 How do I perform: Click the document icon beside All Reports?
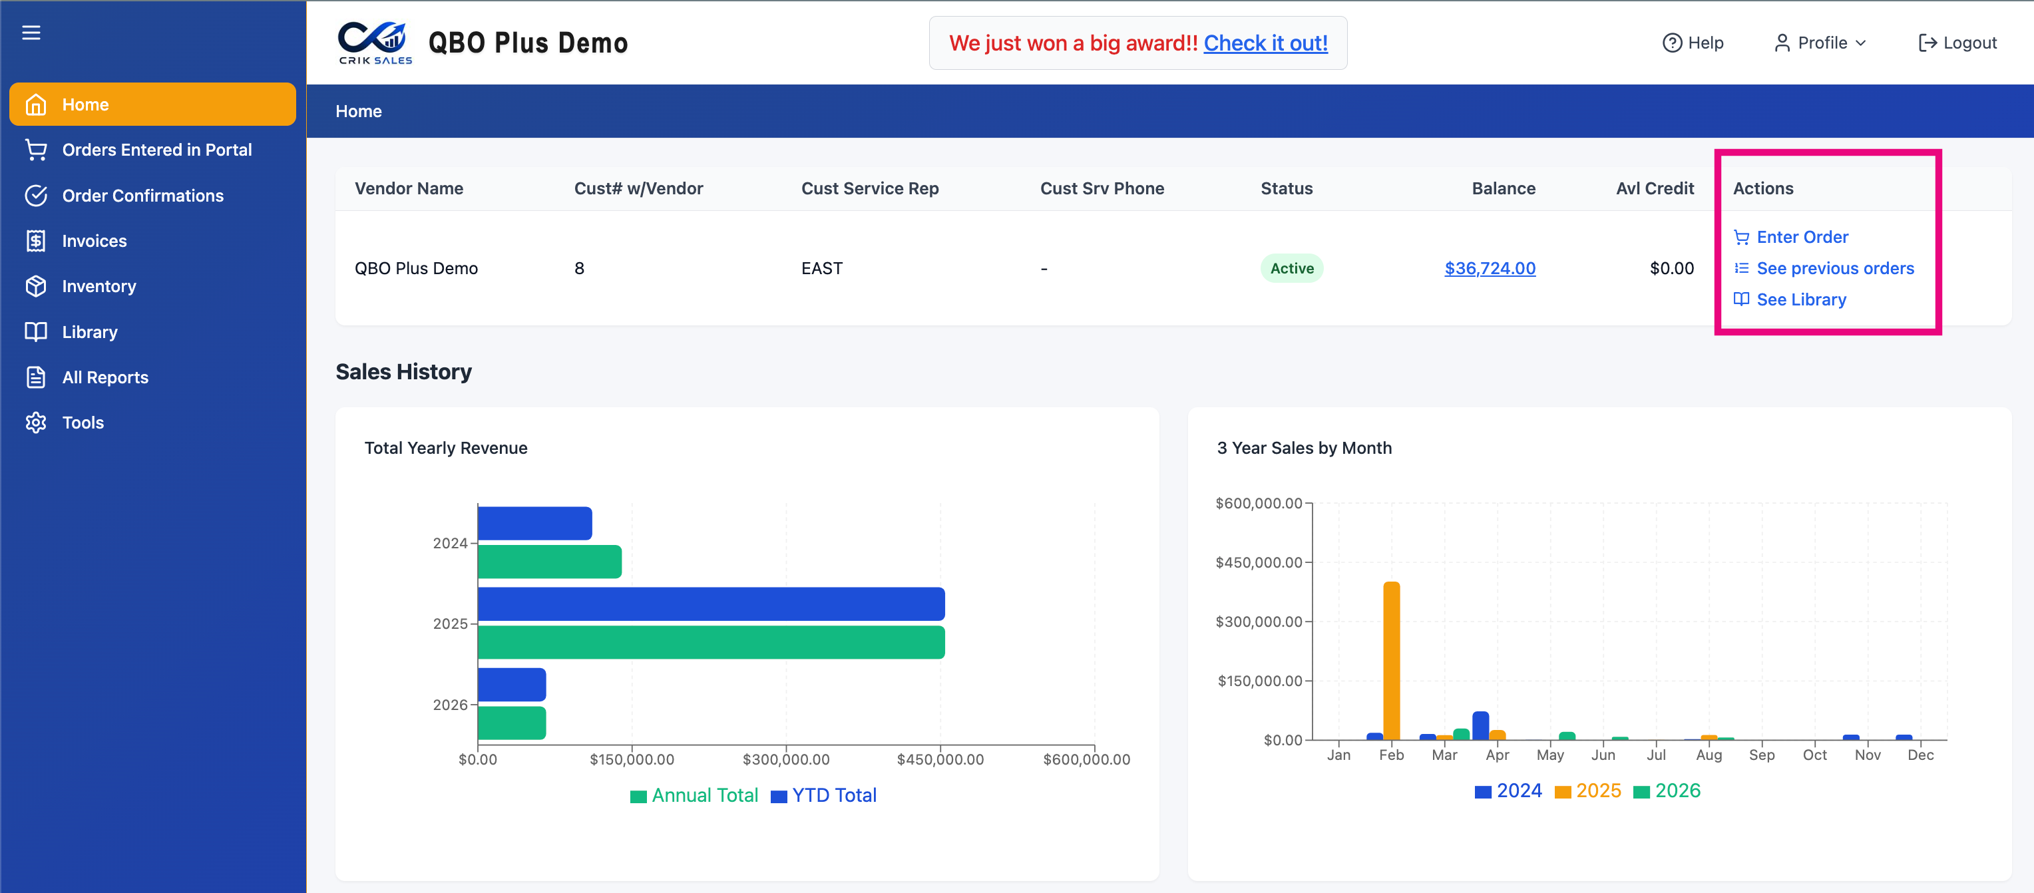pos(35,377)
